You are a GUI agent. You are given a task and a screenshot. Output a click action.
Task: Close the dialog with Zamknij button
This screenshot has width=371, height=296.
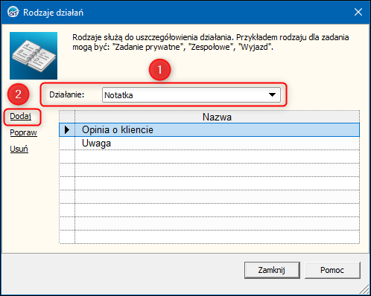272,270
